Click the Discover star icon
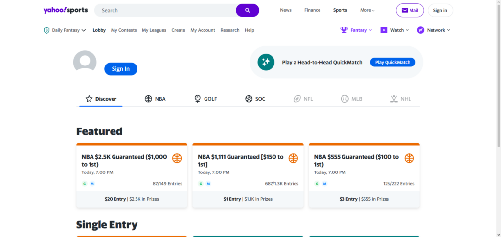501x237 pixels. click(x=89, y=99)
